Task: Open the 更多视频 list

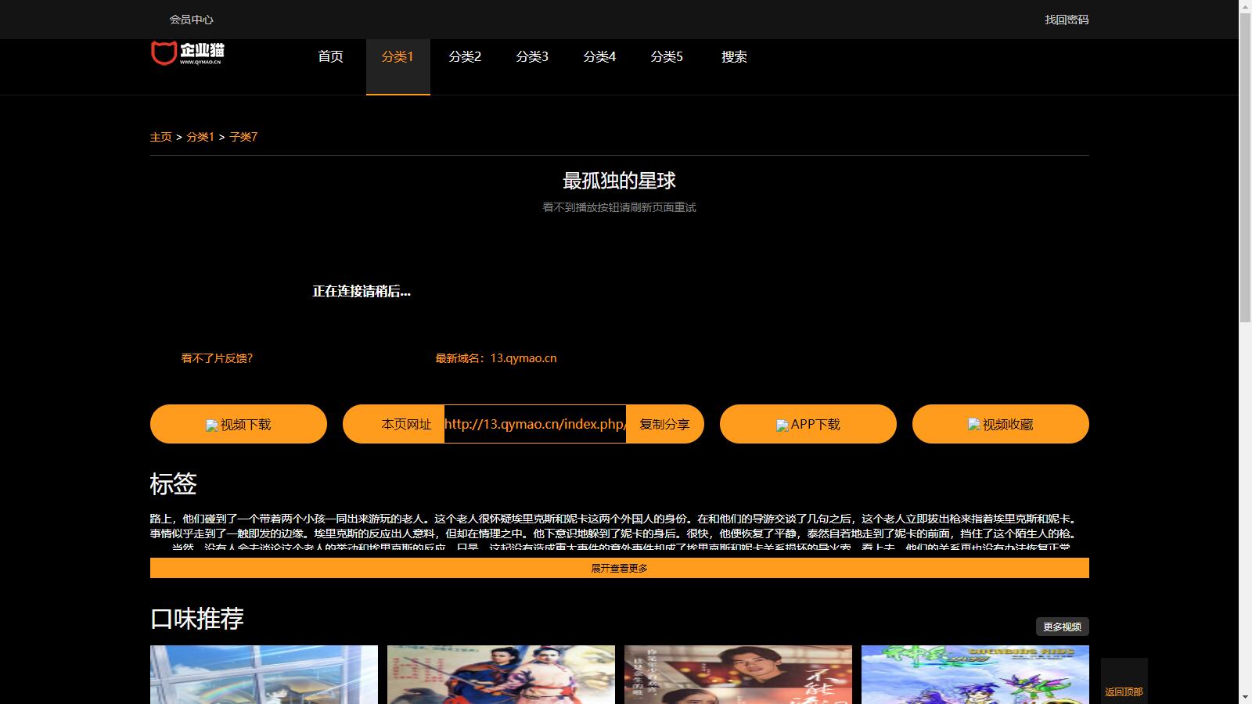Action: tap(1063, 626)
